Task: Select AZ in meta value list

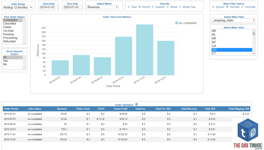Action: point(232,42)
